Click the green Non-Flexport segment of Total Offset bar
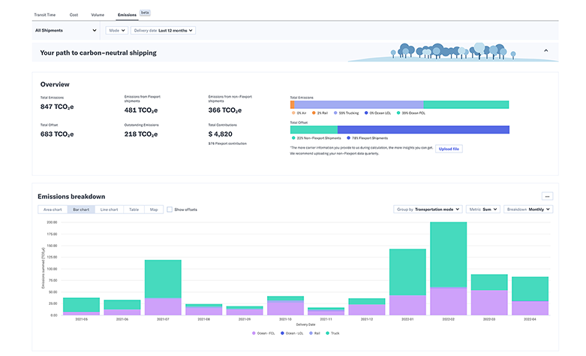586x356 pixels. [314, 130]
